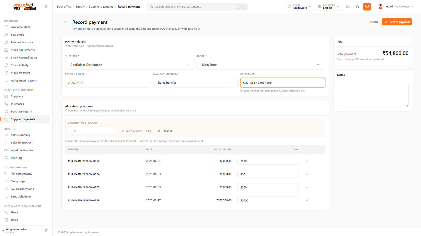Click the orange Record payment button
The width and height of the screenshot is (421, 236).
(397, 22)
